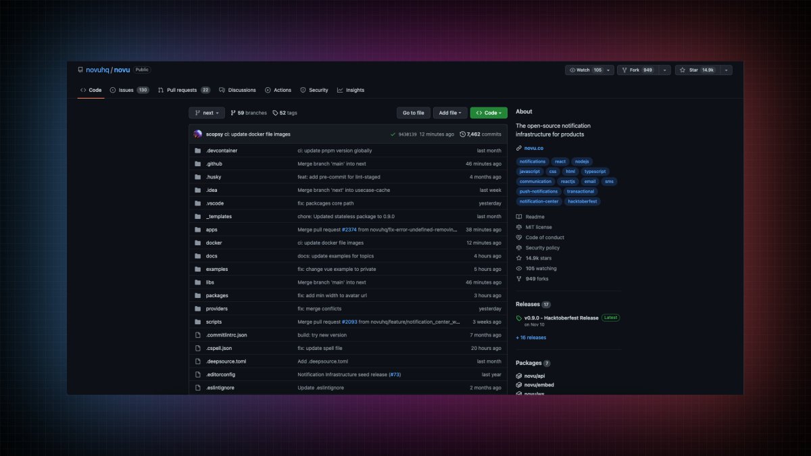Click the .commitlintrc.json file icon
The image size is (811, 456).
point(197,335)
